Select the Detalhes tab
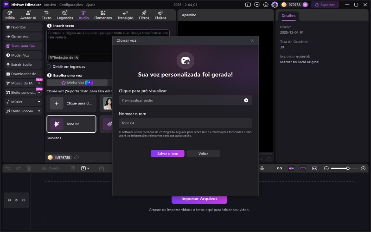371x232 pixels. pos(288,16)
